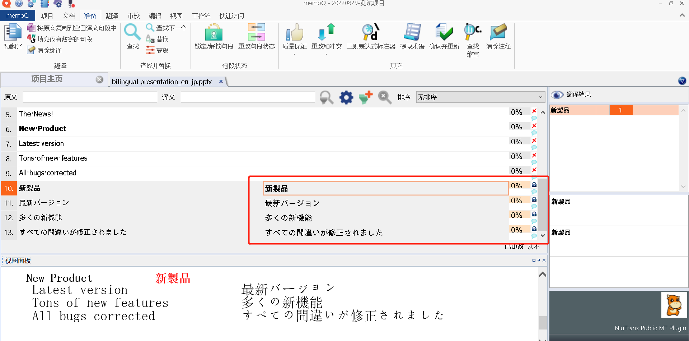Click the source (原文) filter field
This screenshot has width=689, height=341.
click(90, 97)
